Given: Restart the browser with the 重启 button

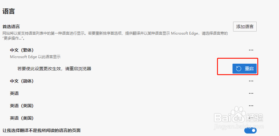Looking at the screenshot, I should tap(245, 69).
